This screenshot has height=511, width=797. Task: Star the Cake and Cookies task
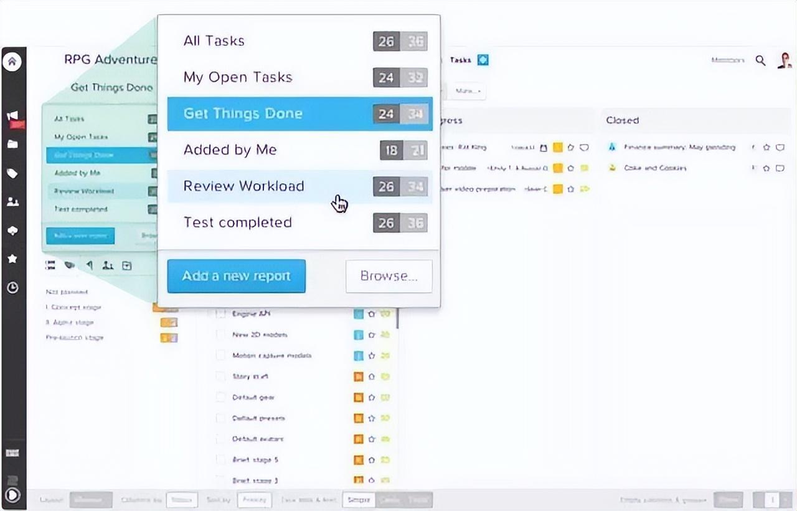(766, 168)
